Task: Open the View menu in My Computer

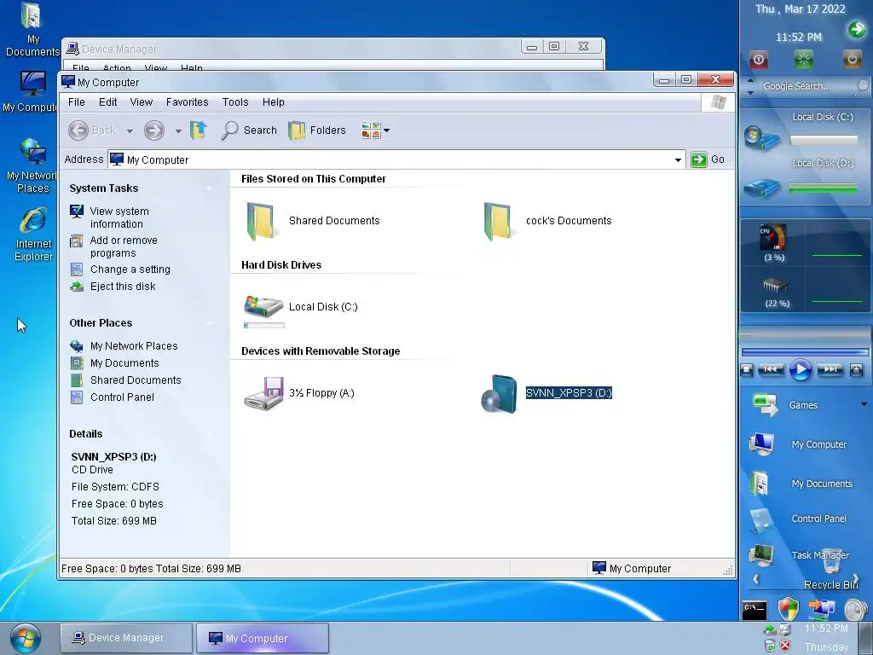Action: point(142,102)
